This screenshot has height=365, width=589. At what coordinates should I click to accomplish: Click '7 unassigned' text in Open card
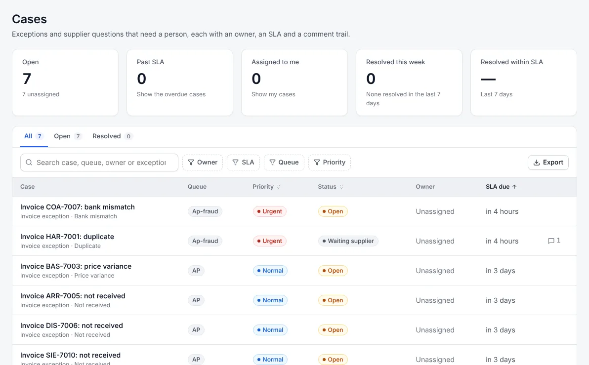41,94
